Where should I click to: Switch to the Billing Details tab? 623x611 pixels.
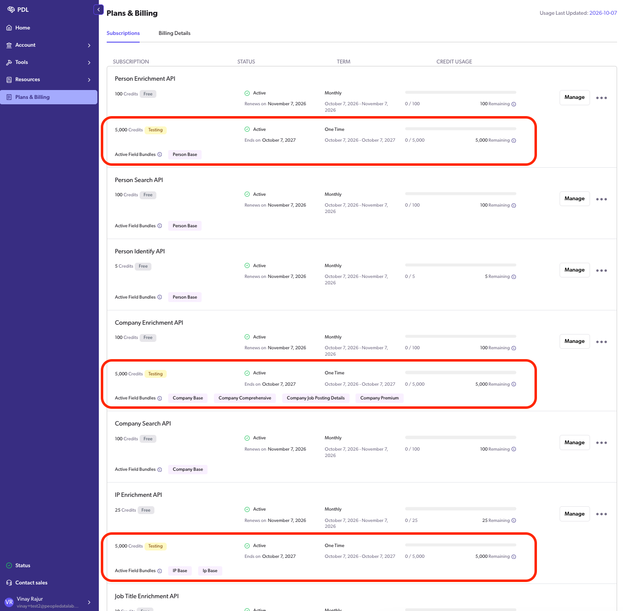click(175, 33)
